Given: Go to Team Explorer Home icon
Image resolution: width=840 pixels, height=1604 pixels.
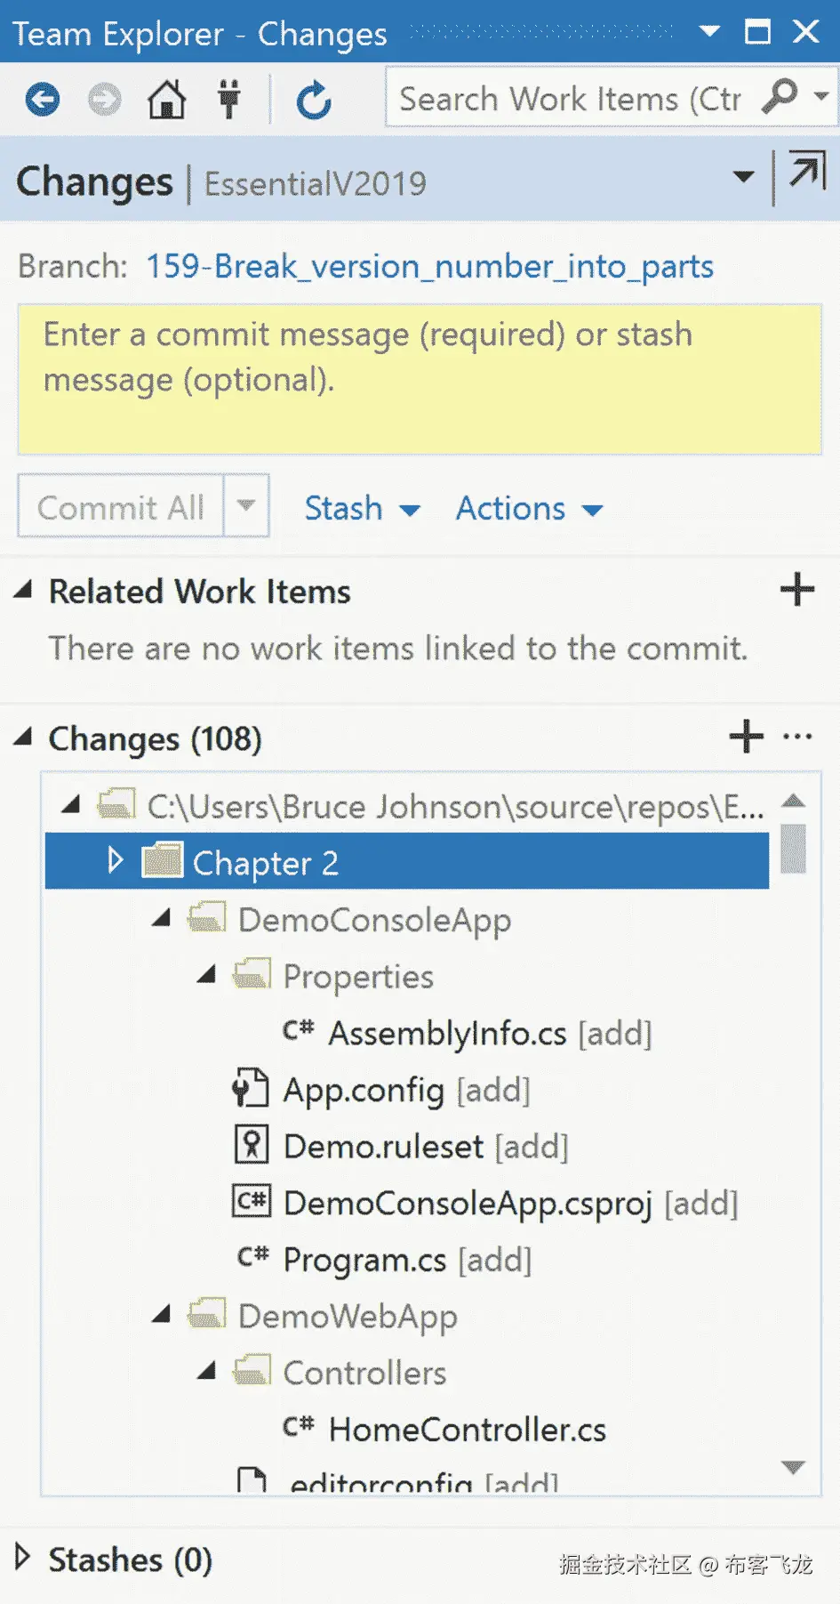Looking at the screenshot, I should click(x=166, y=100).
